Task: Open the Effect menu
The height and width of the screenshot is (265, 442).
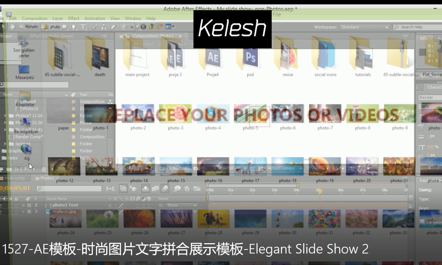Action: [x=73, y=18]
